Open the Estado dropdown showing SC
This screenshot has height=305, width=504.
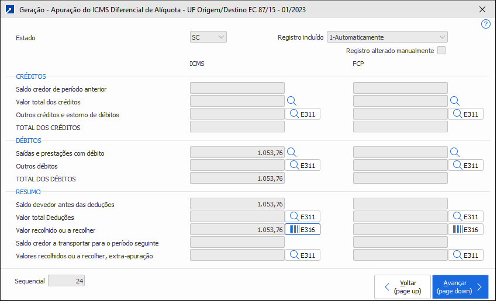click(209, 37)
